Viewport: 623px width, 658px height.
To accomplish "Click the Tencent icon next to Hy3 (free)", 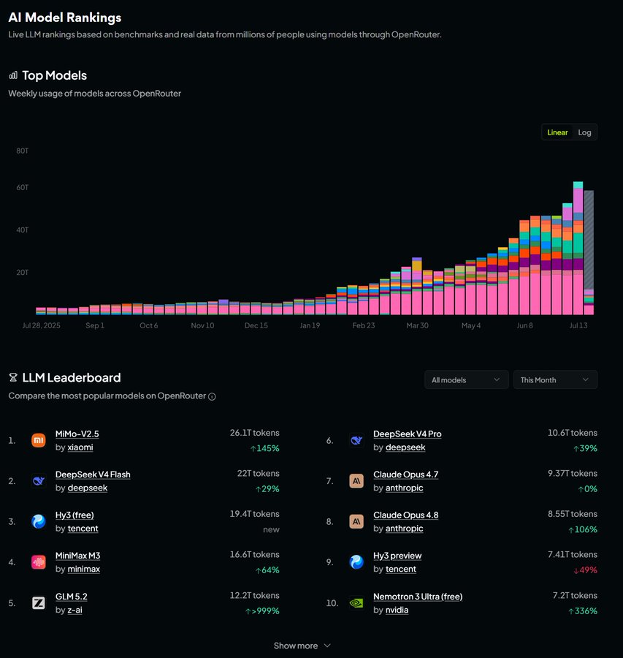I will [x=39, y=521].
